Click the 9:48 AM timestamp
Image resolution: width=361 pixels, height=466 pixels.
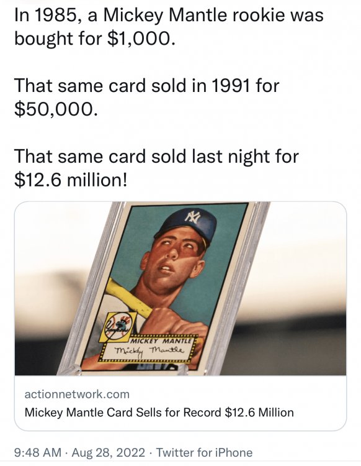click(38, 452)
